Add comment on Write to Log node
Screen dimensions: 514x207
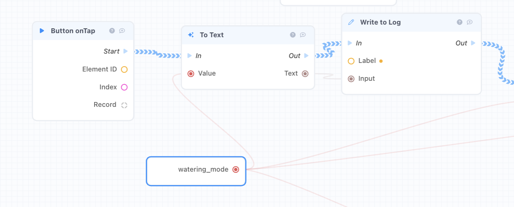(470, 22)
